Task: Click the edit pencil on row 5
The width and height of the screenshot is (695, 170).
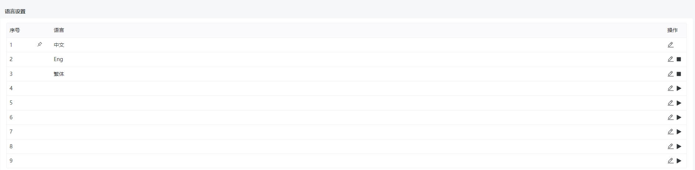Action: (x=670, y=103)
